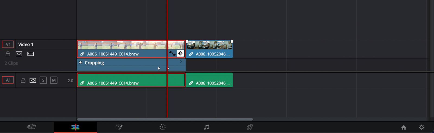The width and height of the screenshot is (434, 133).
Task: Open the Project Manager home icon
Action: [x=404, y=127]
